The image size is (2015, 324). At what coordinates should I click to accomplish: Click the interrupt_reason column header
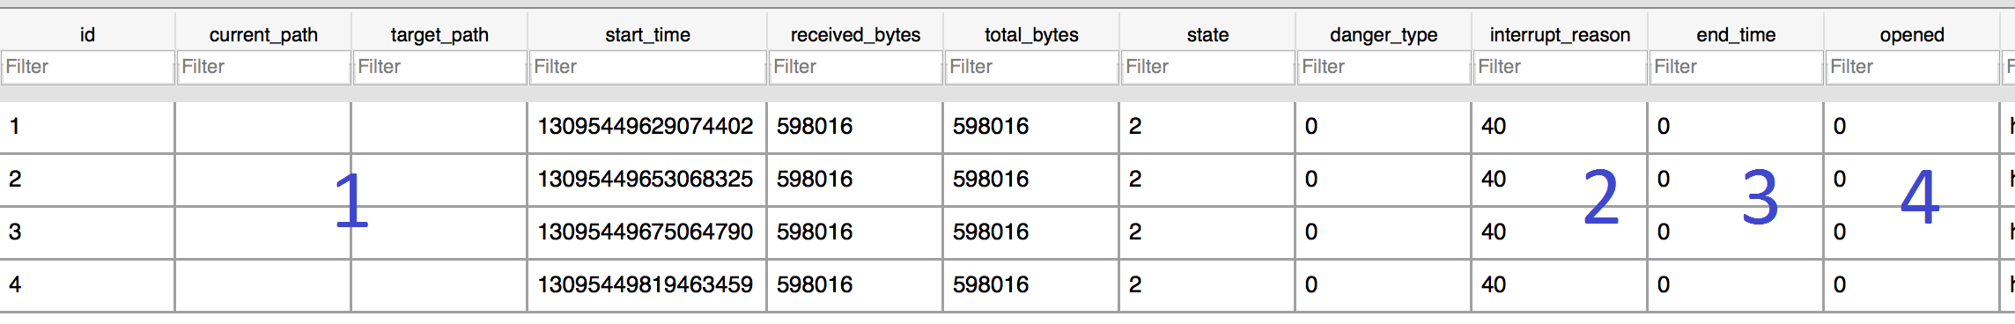[1560, 34]
